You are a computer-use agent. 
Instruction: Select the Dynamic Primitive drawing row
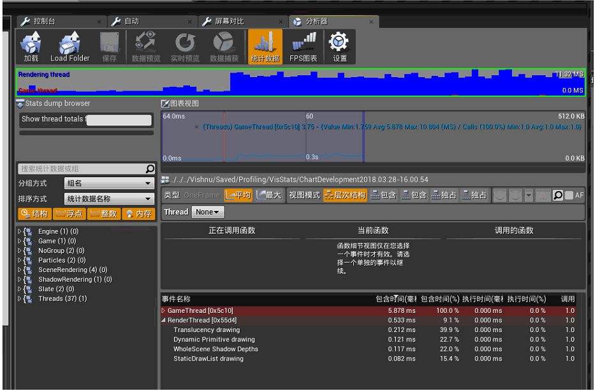(x=369, y=340)
